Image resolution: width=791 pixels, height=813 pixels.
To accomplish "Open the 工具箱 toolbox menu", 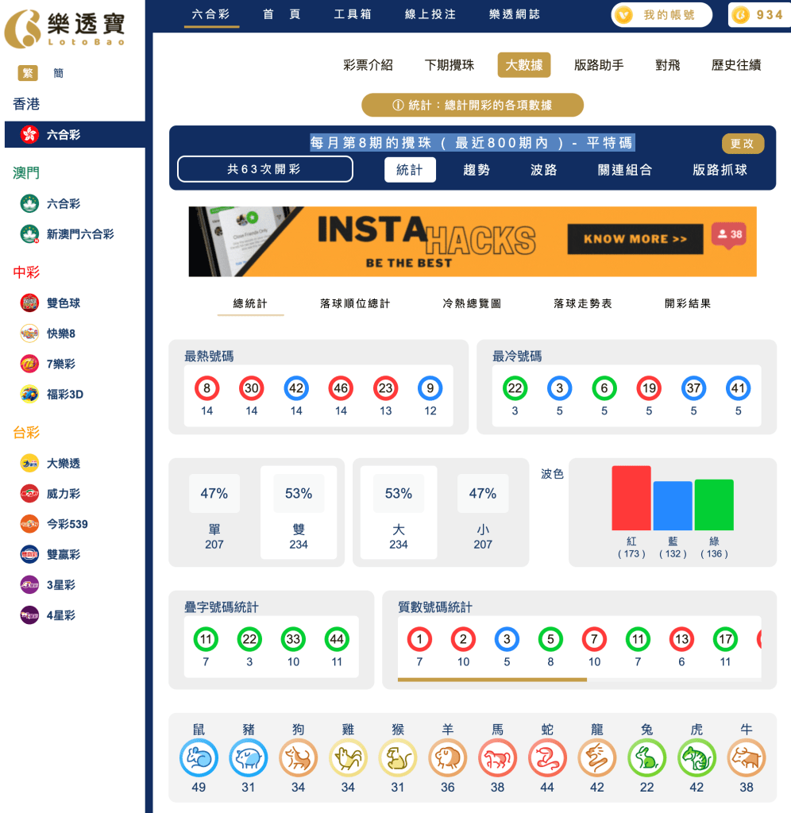I will (352, 13).
